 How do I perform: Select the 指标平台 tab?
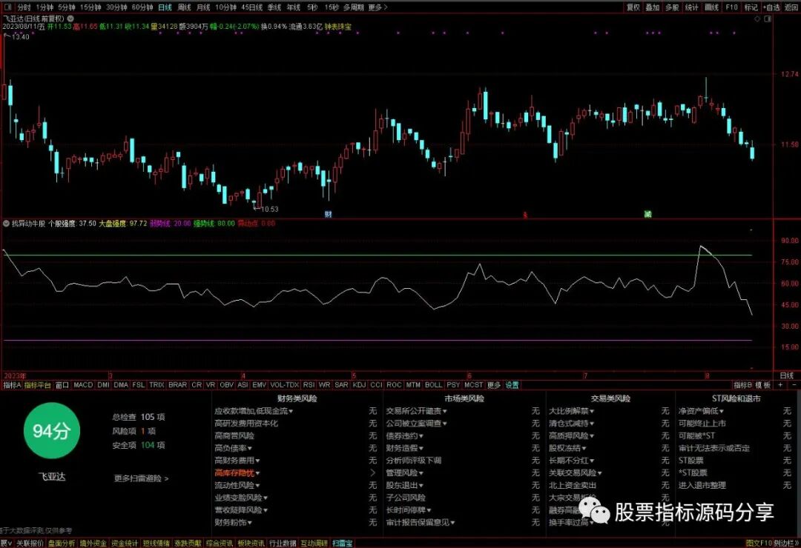[x=37, y=385]
